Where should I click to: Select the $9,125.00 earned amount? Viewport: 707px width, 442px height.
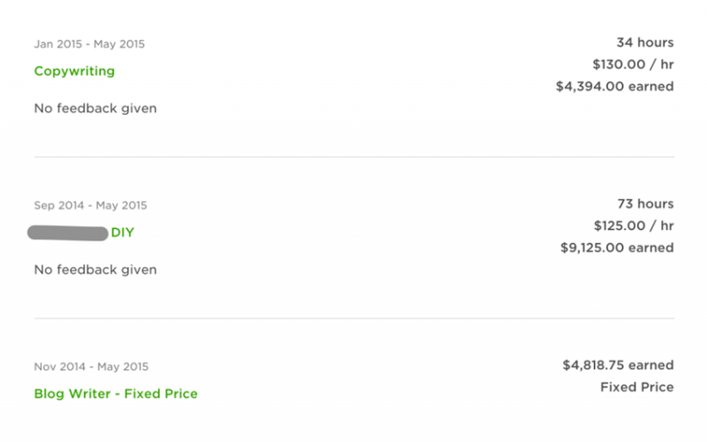point(617,248)
